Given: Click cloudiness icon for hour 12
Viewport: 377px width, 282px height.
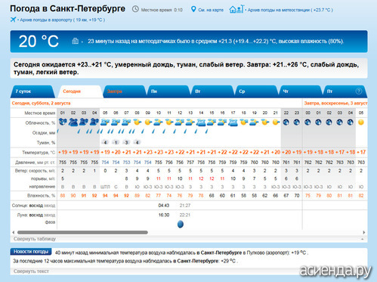Looking at the screenshot, I should tap(180, 122).
